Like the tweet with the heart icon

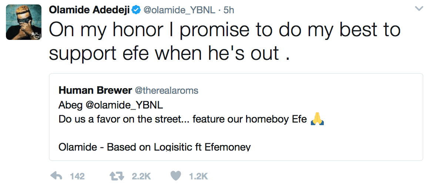point(176,176)
